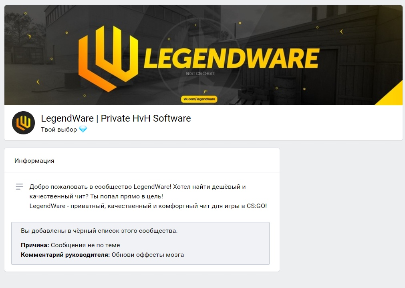Click the LegendWare | Private HvH Software title
Screen dimensions: 405x288
[x=116, y=118]
